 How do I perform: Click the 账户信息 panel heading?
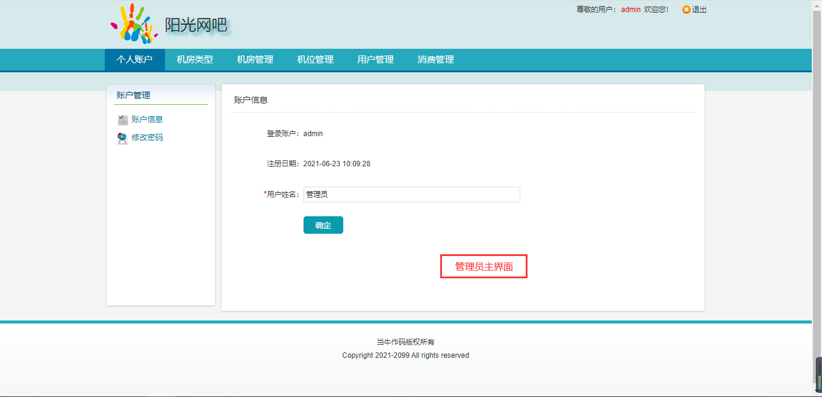[251, 100]
